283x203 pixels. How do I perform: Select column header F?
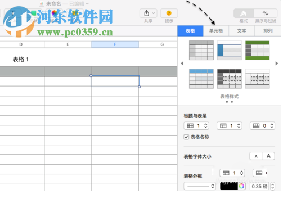(115, 44)
